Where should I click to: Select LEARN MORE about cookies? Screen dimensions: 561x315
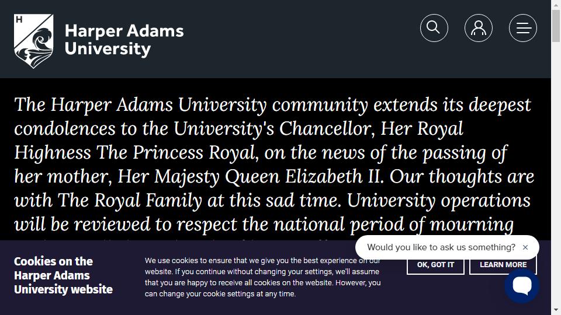503,265
